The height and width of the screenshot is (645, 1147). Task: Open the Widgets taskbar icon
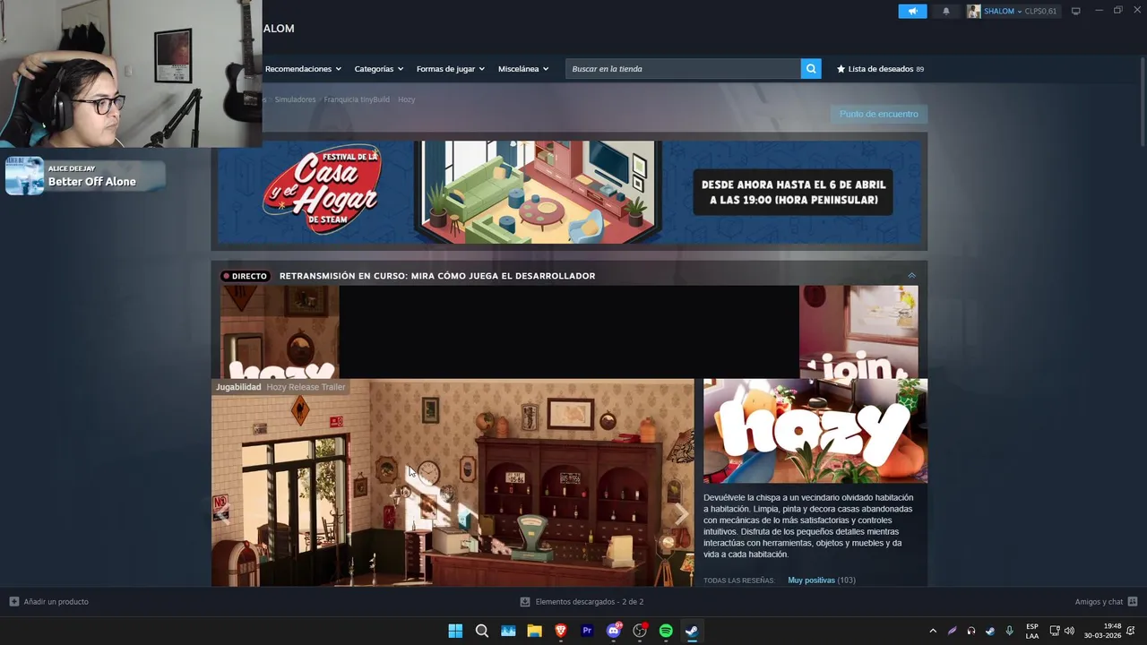(x=508, y=631)
